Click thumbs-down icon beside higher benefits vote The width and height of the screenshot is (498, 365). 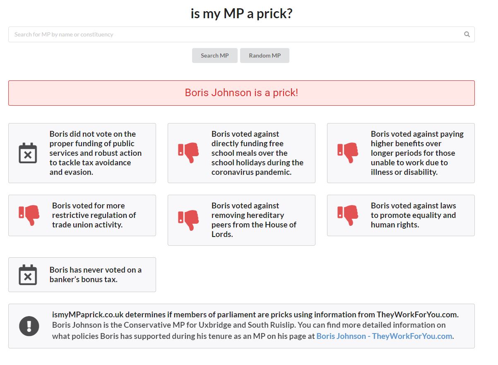pos(348,153)
